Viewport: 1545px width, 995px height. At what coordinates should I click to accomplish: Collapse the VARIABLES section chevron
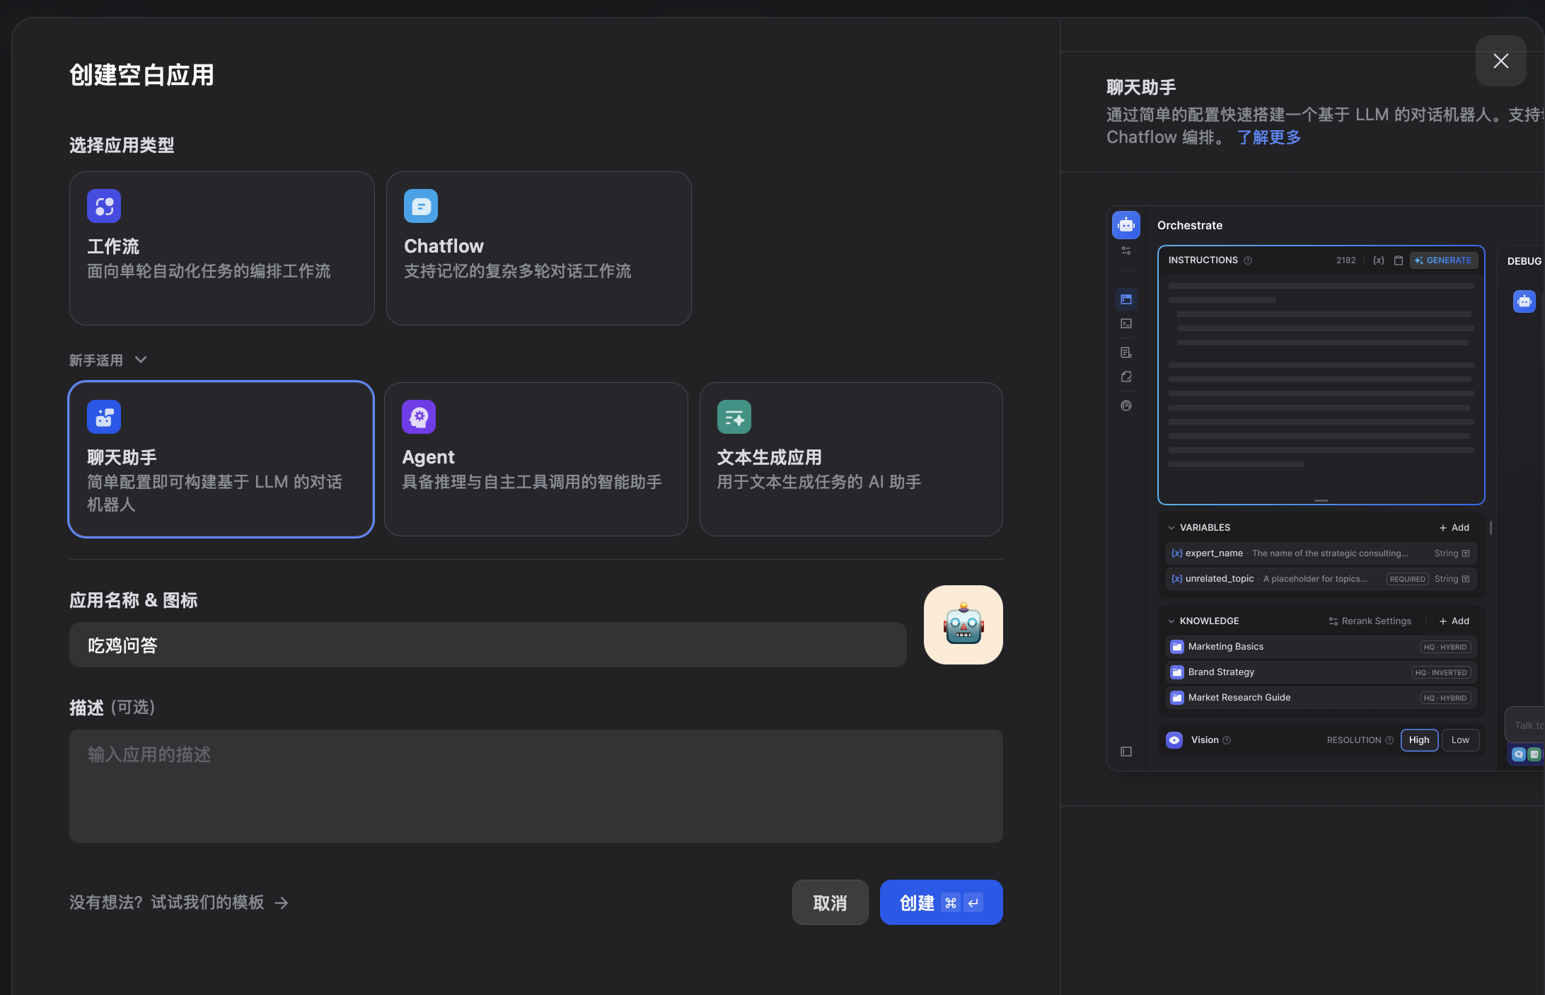1171,528
